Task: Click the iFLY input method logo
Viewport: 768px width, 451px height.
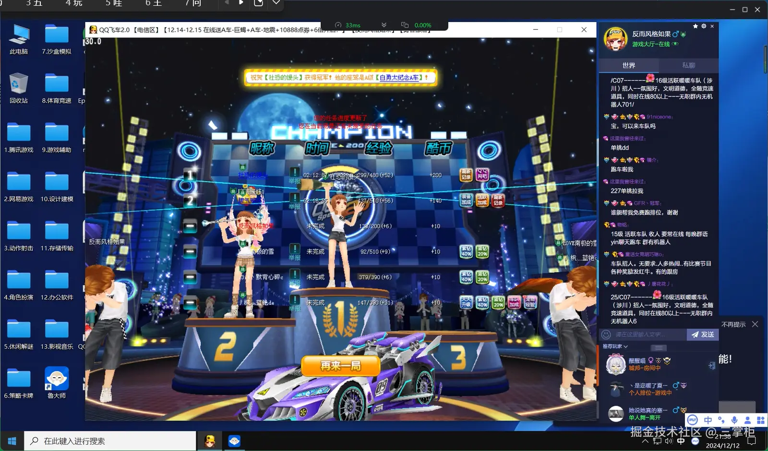Action: click(x=692, y=420)
